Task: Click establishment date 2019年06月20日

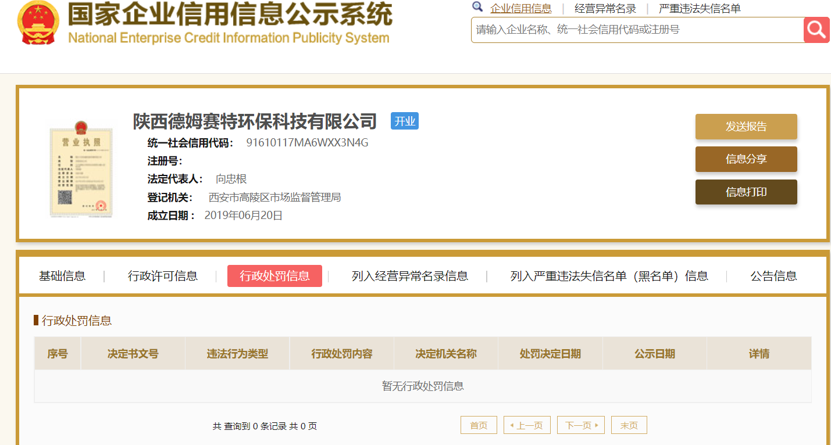Action: click(244, 216)
